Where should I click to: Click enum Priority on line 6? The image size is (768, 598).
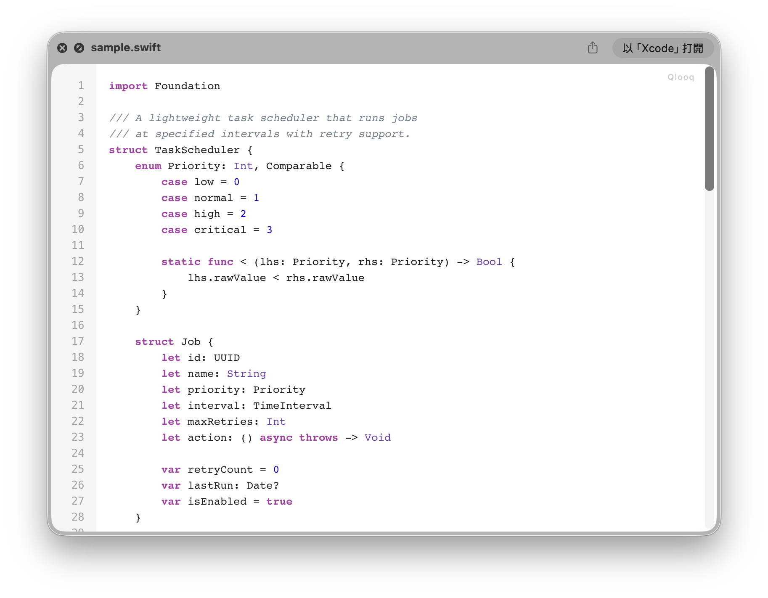pos(180,166)
